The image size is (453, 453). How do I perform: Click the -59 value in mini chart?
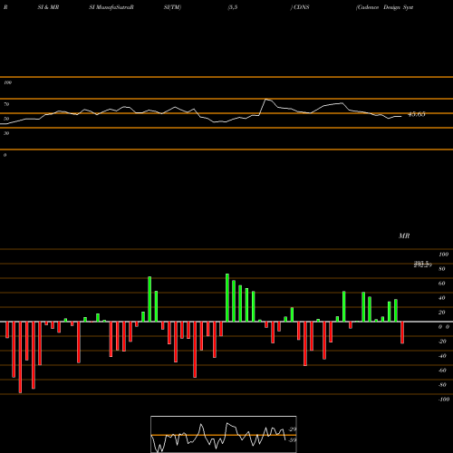coord(293,440)
